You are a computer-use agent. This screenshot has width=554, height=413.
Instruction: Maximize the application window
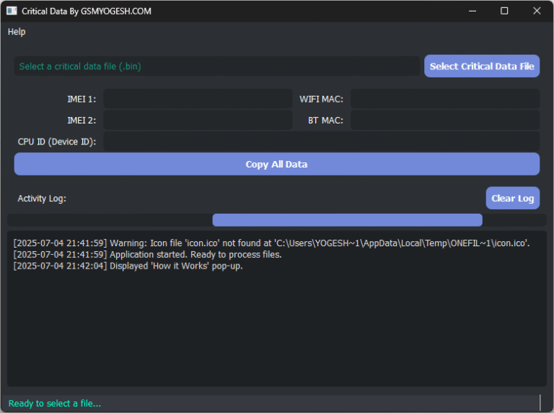(x=504, y=11)
